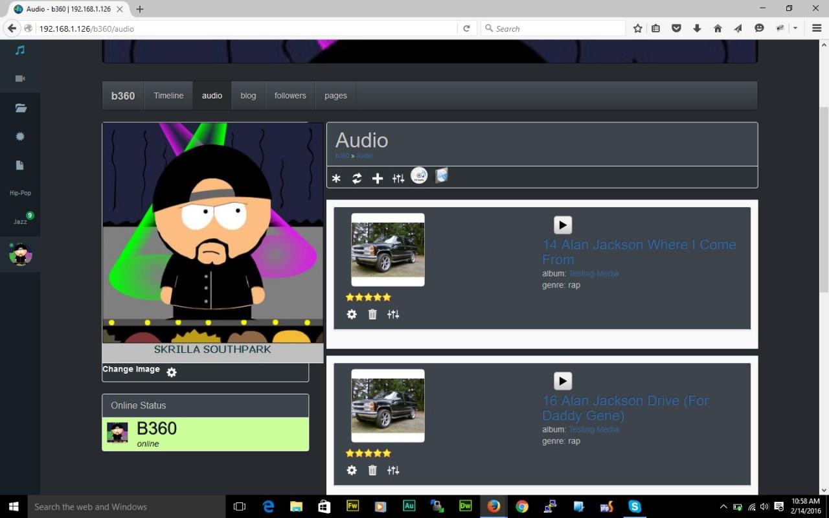
Task: Click the gear badge sidebar icon
Action: [x=20, y=137]
